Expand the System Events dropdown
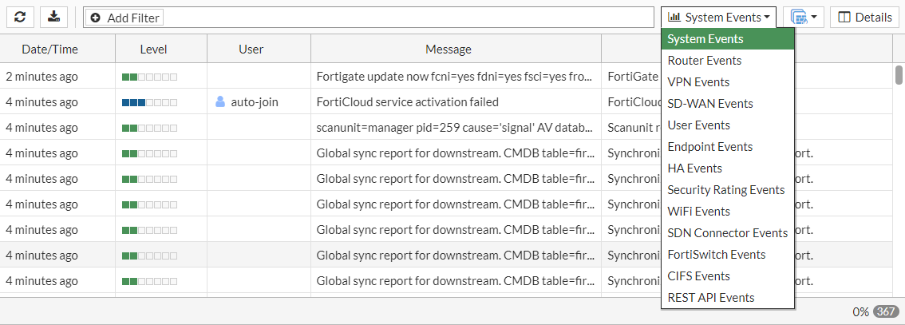This screenshot has height=325, width=905. point(718,17)
